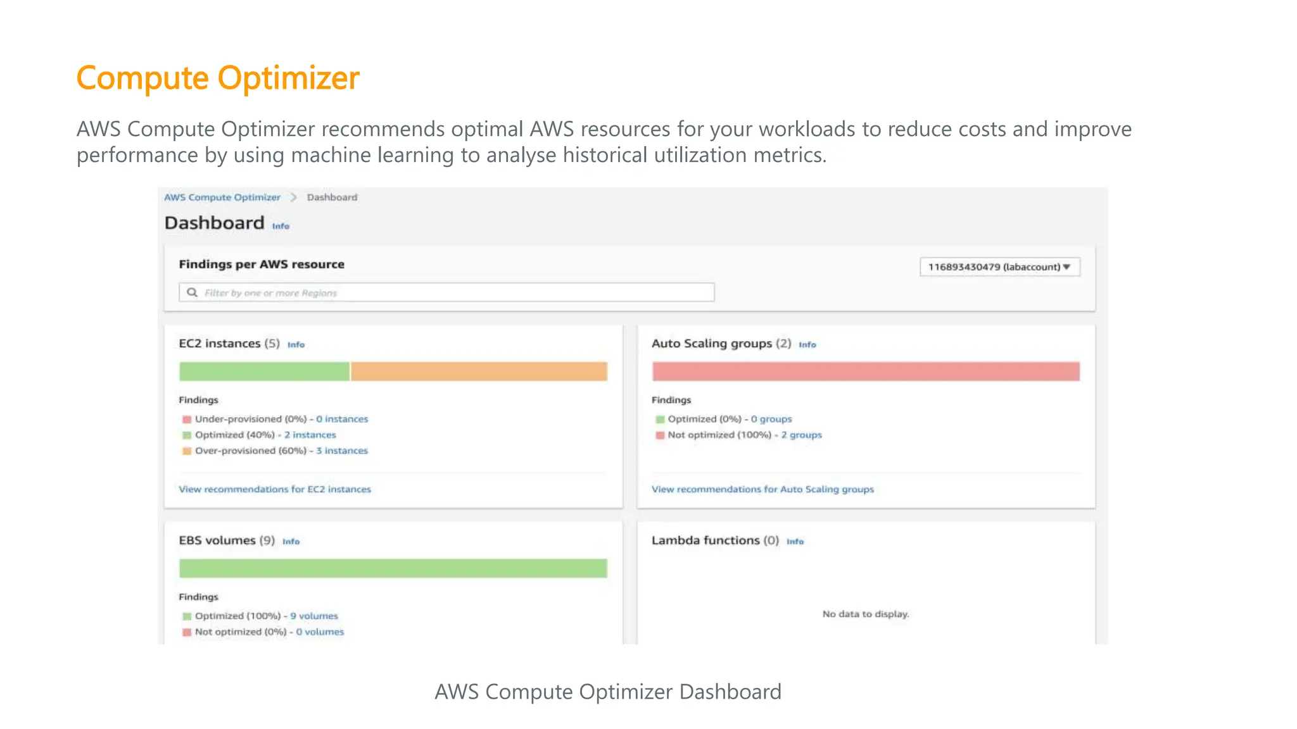The width and height of the screenshot is (1297, 729).
Task: Click the Filter by Regions search field
Action: [x=446, y=292]
